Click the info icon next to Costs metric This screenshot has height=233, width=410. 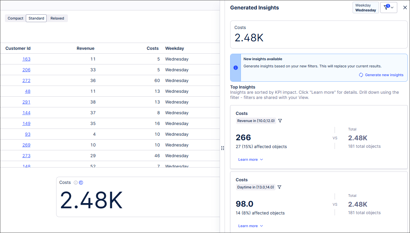(x=75, y=183)
